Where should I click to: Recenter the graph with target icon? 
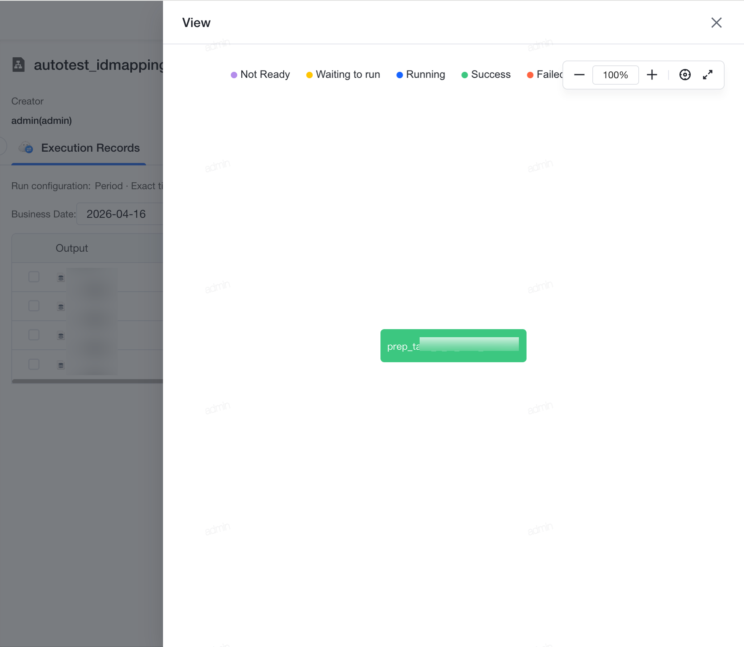(685, 75)
